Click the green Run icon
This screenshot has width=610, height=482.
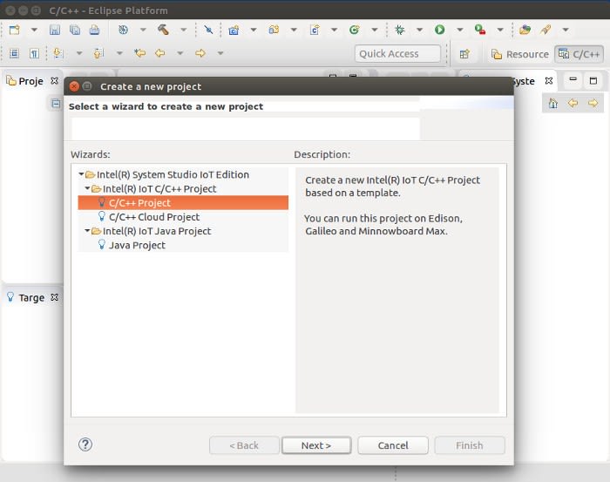pos(439,30)
